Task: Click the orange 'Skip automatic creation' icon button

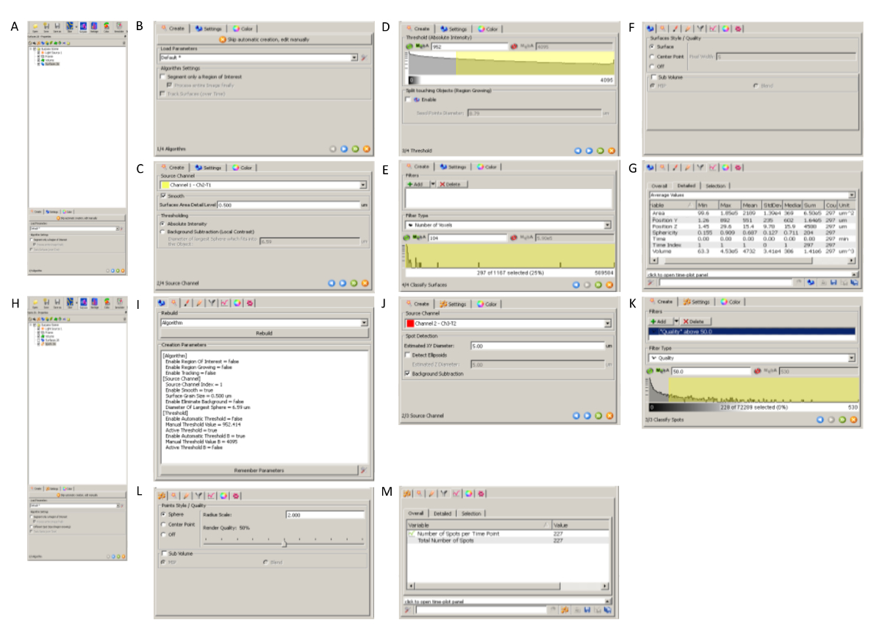Action: pos(223,39)
